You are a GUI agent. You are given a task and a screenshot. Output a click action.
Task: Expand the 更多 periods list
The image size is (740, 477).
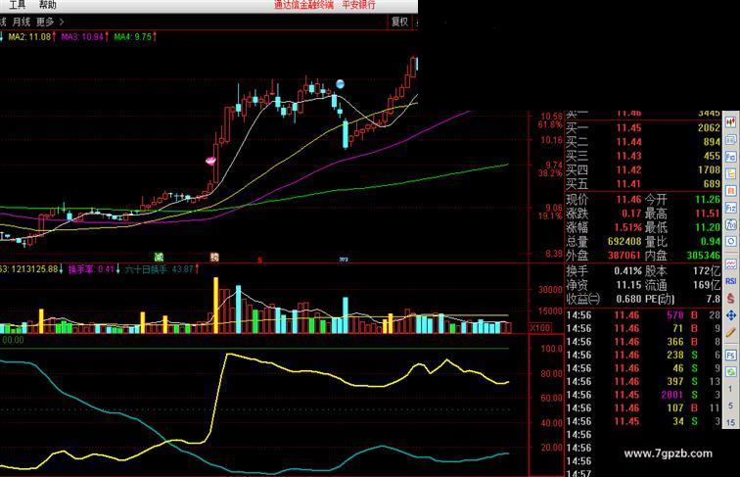click(50, 22)
